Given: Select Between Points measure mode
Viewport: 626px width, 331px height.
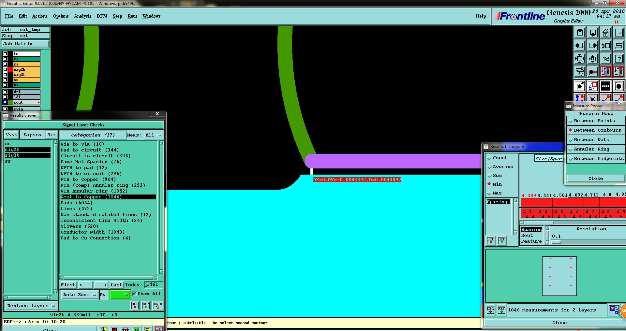Looking at the screenshot, I should pyautogui.click(x=596, y=121).
